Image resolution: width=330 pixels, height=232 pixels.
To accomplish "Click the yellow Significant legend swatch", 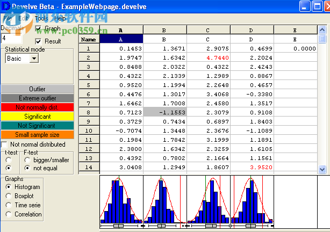I will [x=37, y=117].
